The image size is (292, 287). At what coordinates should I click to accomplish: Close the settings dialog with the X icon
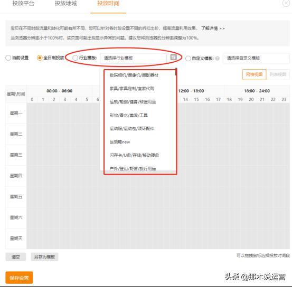coord(286,3)
